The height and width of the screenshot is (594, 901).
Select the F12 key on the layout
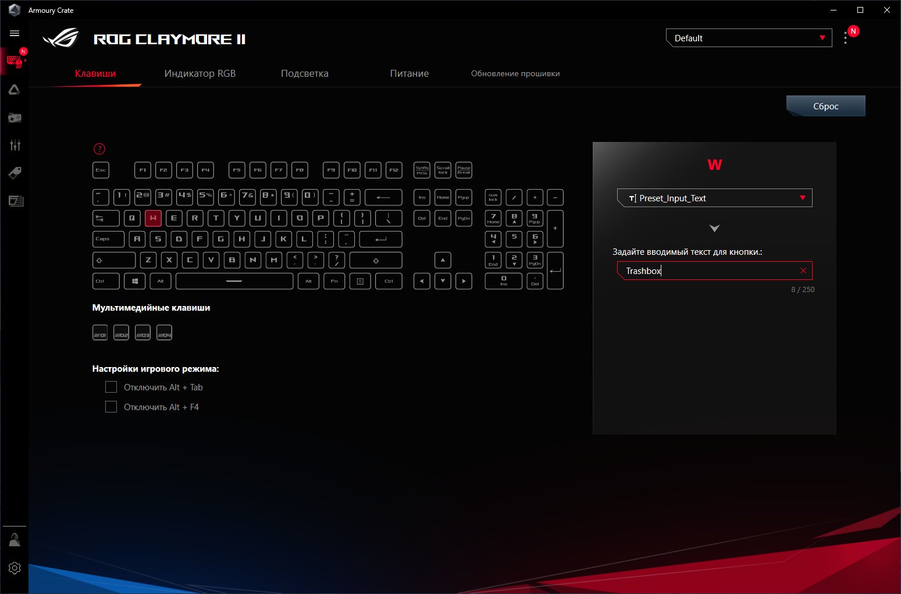(x=394, y=170)
